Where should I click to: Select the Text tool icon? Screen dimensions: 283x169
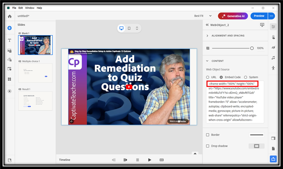tap(9, 40)
